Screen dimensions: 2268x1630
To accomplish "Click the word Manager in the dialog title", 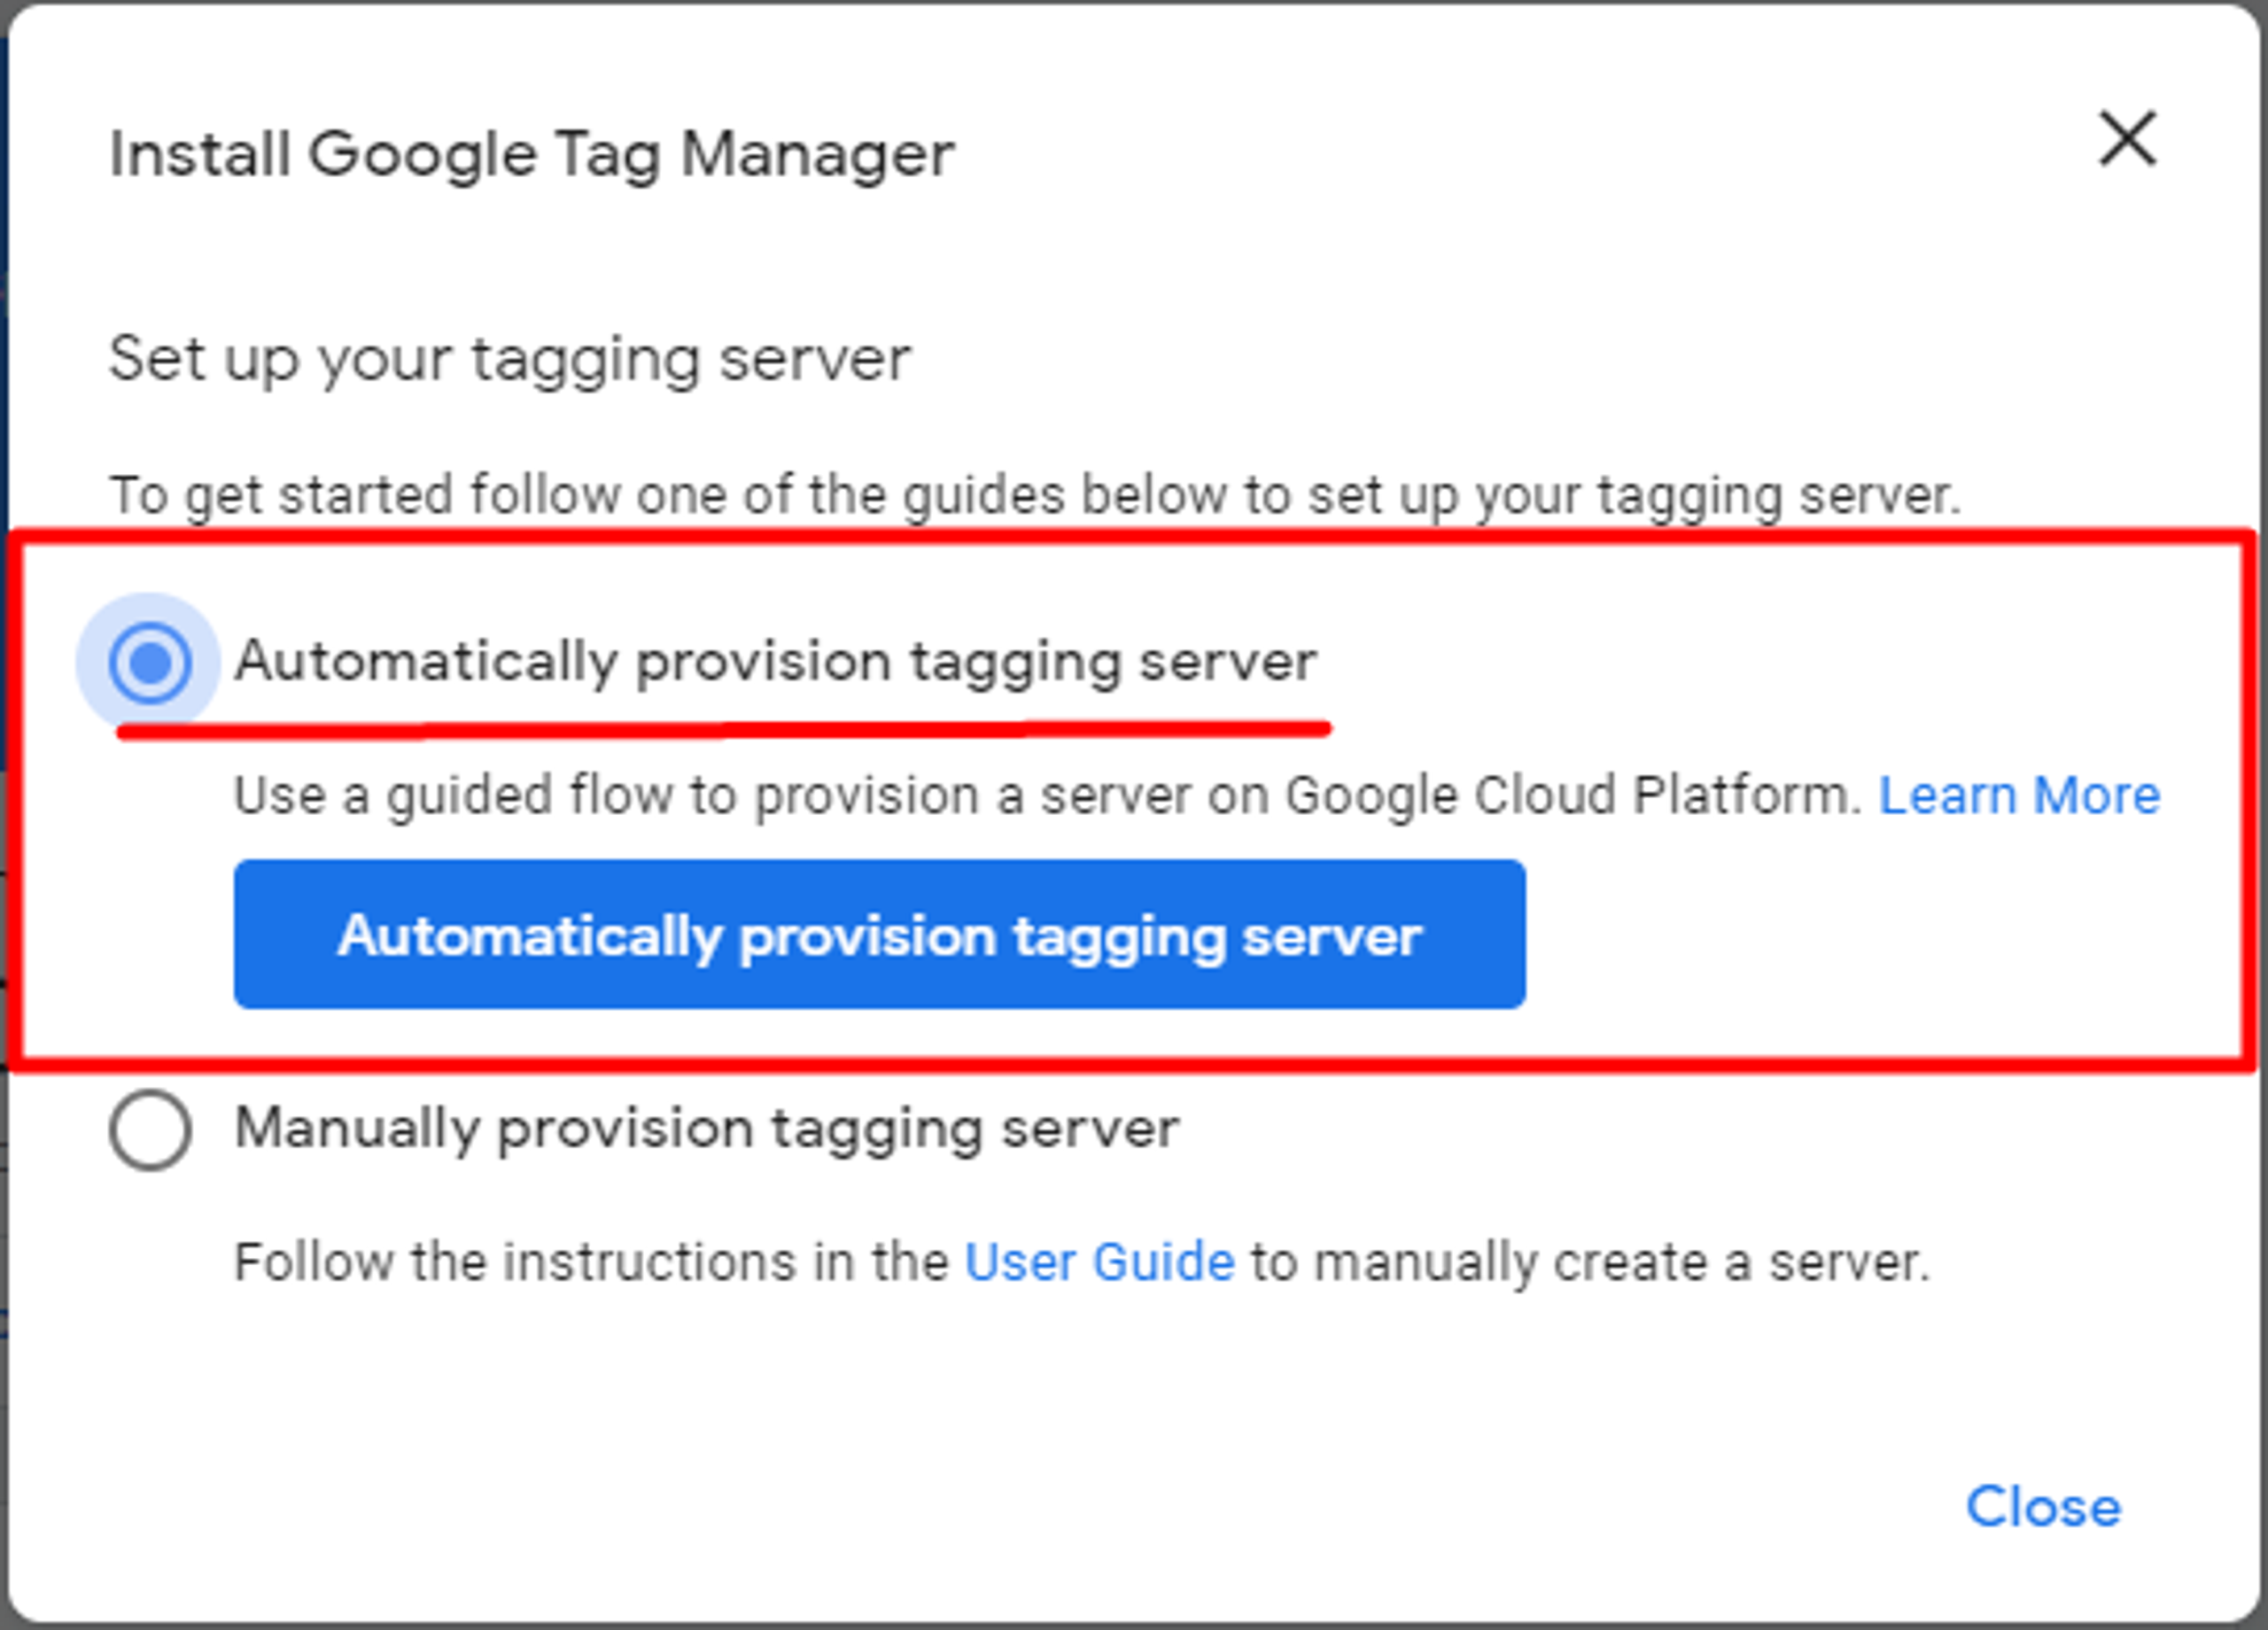I will coord(817,156).
